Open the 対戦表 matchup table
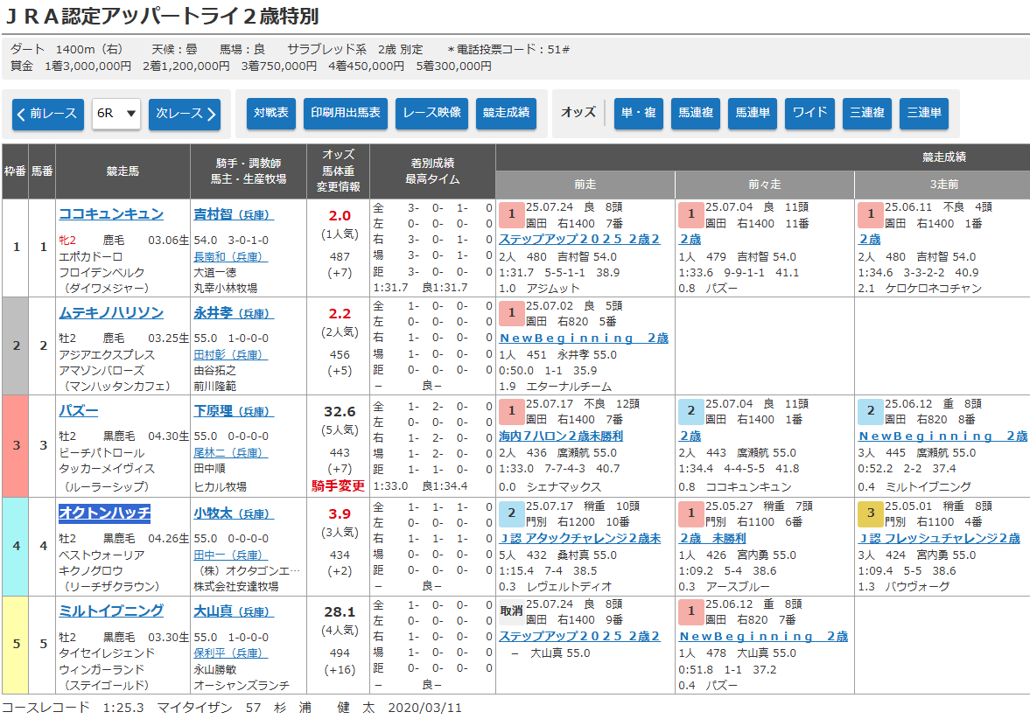 [x=270, y=113]
